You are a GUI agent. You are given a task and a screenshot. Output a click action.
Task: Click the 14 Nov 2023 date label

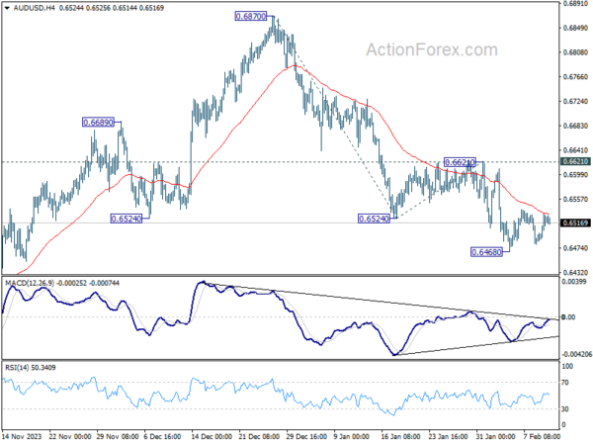tap(22, 436)
